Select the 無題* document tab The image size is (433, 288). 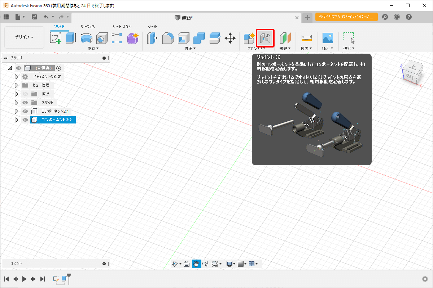point(186,17)
